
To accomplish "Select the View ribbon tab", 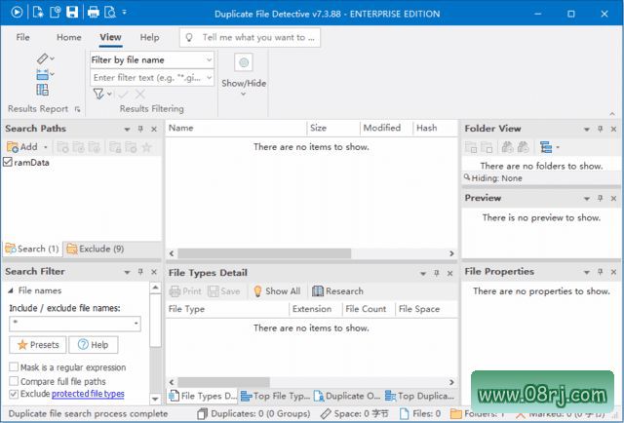I will [110, 37].
